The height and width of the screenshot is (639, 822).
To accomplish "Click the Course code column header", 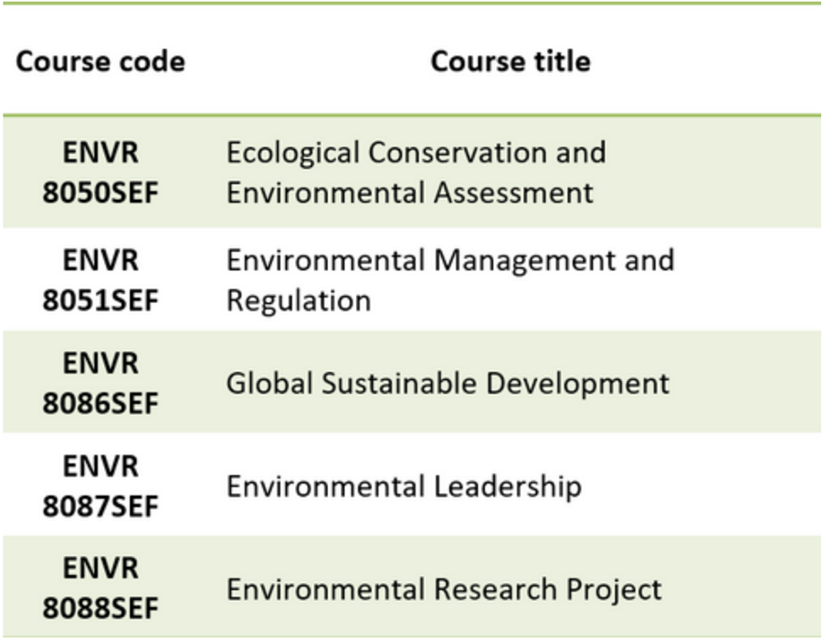I will click(100, 61).
